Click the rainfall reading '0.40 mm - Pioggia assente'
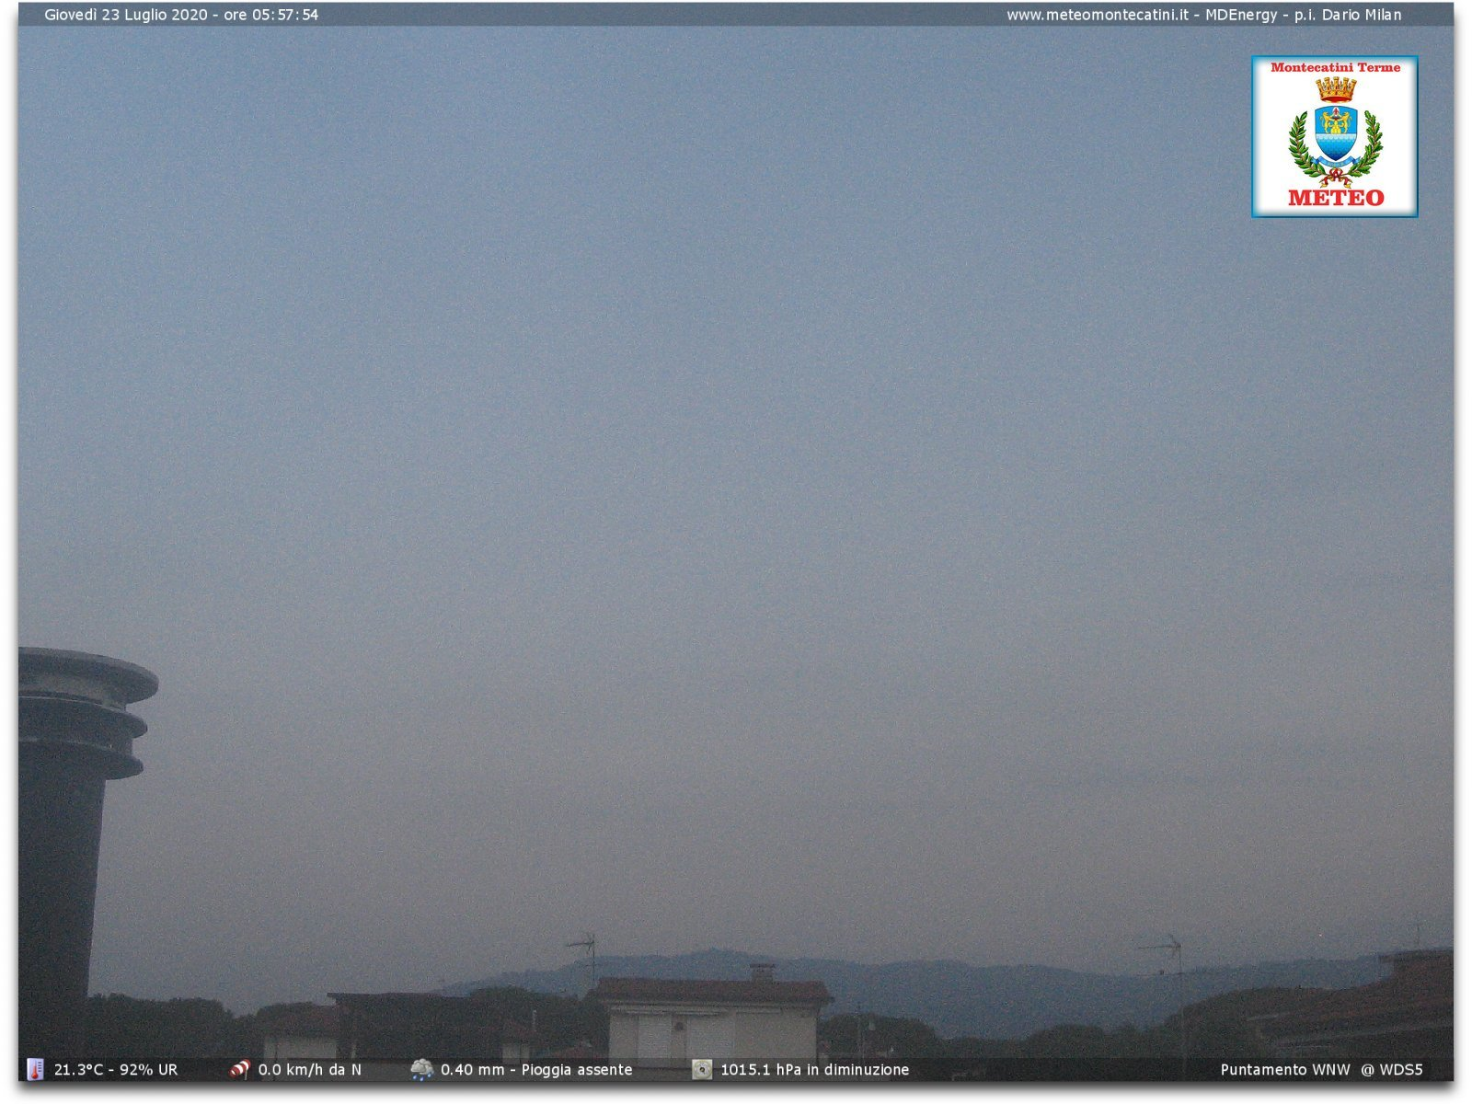The width and height of the screenshot is (1472, 1104). click(536, 1070)
